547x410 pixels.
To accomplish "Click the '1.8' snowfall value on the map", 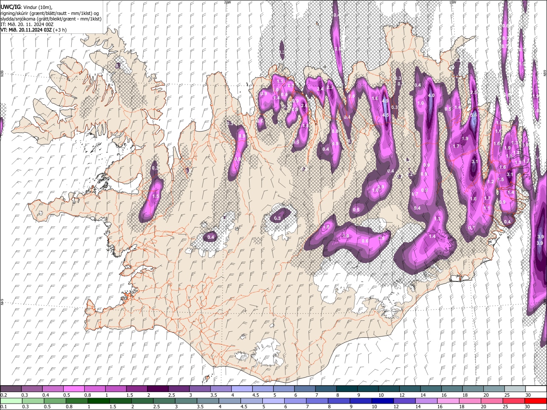I will (473, 199).
